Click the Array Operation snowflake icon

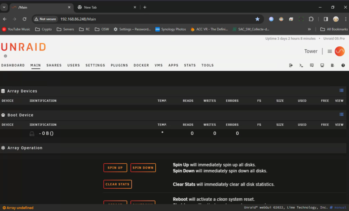tap(3, 148)
